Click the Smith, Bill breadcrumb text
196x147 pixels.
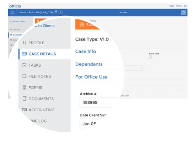42,13
